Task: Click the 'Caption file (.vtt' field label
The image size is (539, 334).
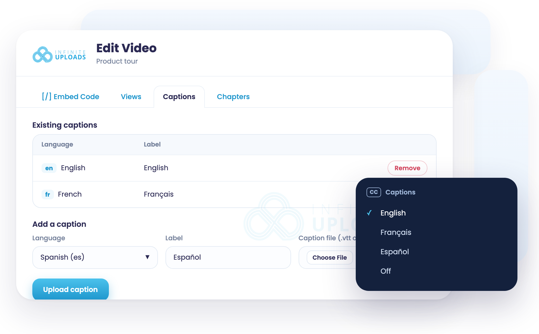Action: tap(327, 238)
